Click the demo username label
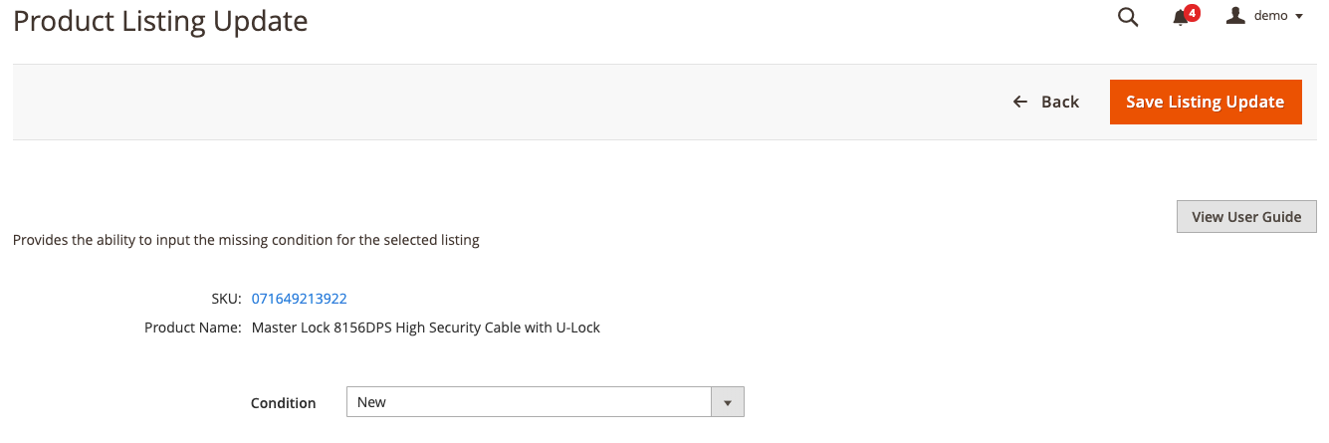This screenshot has width=1329, height=443. point(1271,16)
